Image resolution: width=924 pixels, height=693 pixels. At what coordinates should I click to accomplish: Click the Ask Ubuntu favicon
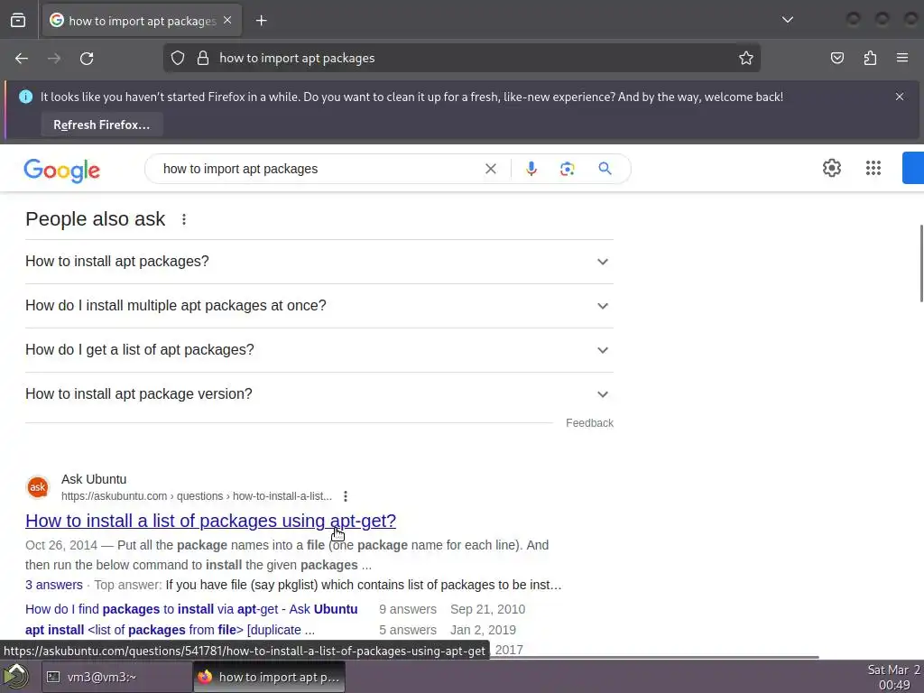point(38,487)
